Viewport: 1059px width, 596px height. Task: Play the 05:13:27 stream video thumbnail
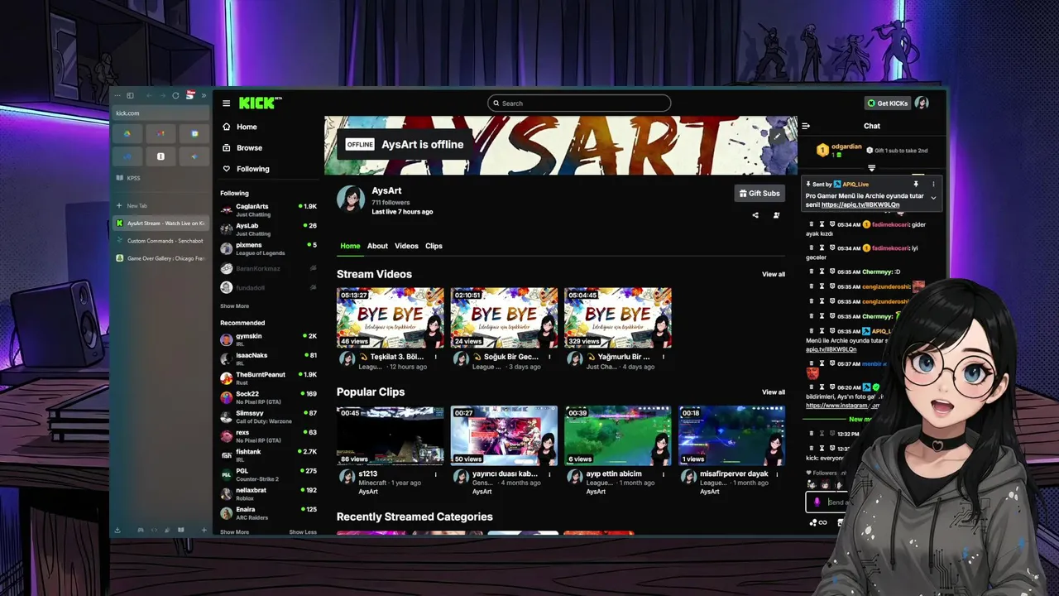[390, 318]
